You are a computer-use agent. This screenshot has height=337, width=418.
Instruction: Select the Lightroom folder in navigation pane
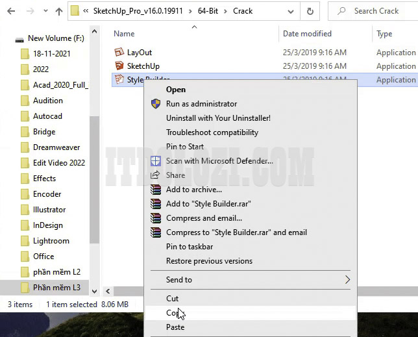51,241
